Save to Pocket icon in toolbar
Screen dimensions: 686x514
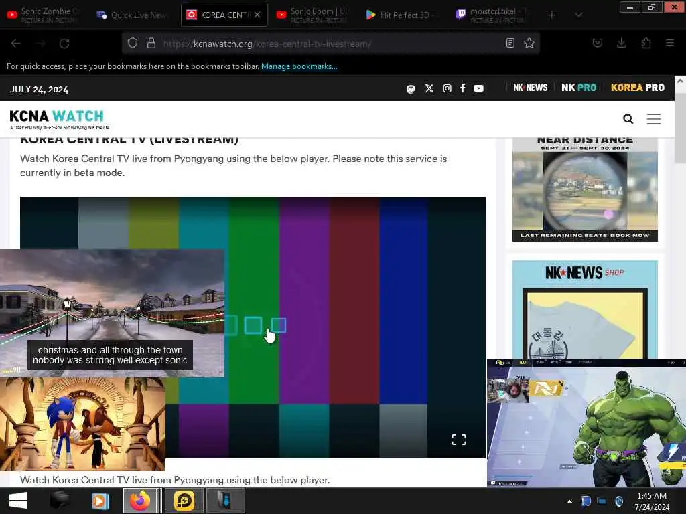click(598, 43)
